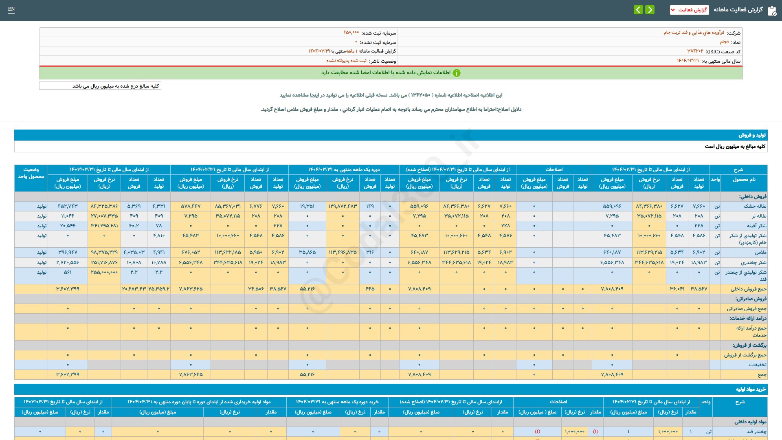Screen dimensions: 782x440
Task: Click the prior-year amount ۴۵۲,۷۴۳ for تفاله خشک
Action: [x=68, y=206]
